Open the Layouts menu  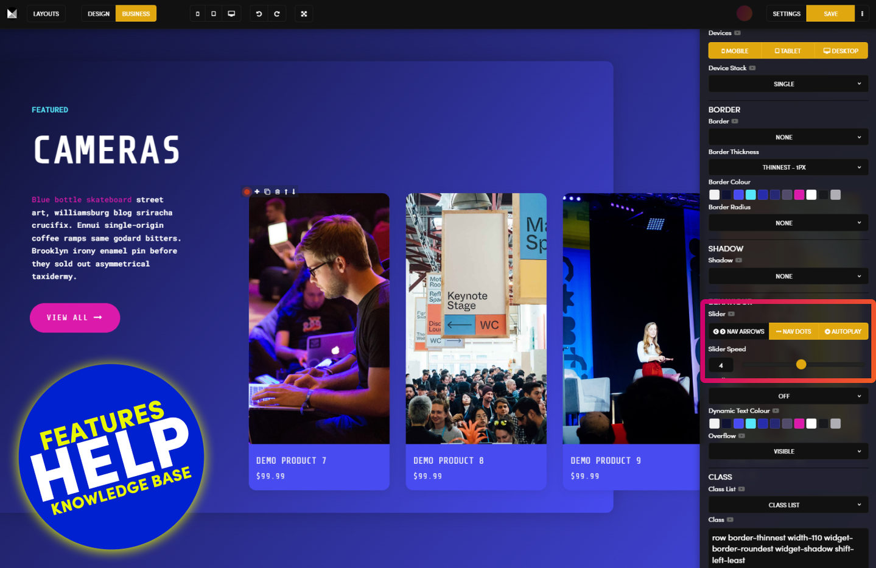tap(46, 13)
